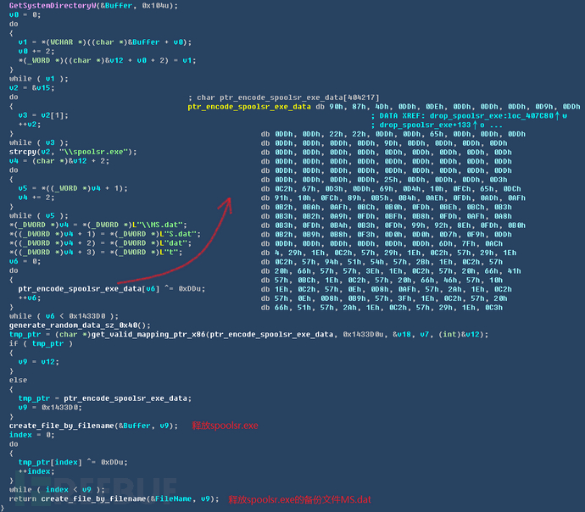Click the yellow ptr_encode_spoolsr_exe_data label
The height and width of the screenshot is (512, 585).
click(x=249, y=107)
